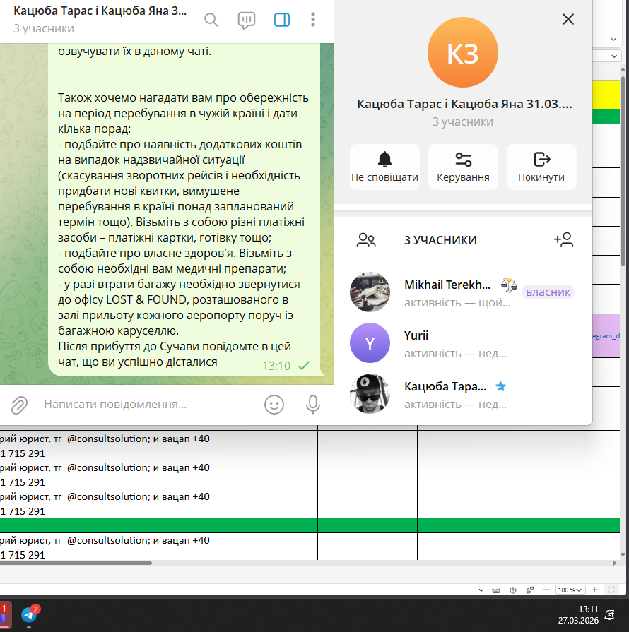Open the orange КЗ group avatar
Screen dimensions: 629x632
coord(462,52)
